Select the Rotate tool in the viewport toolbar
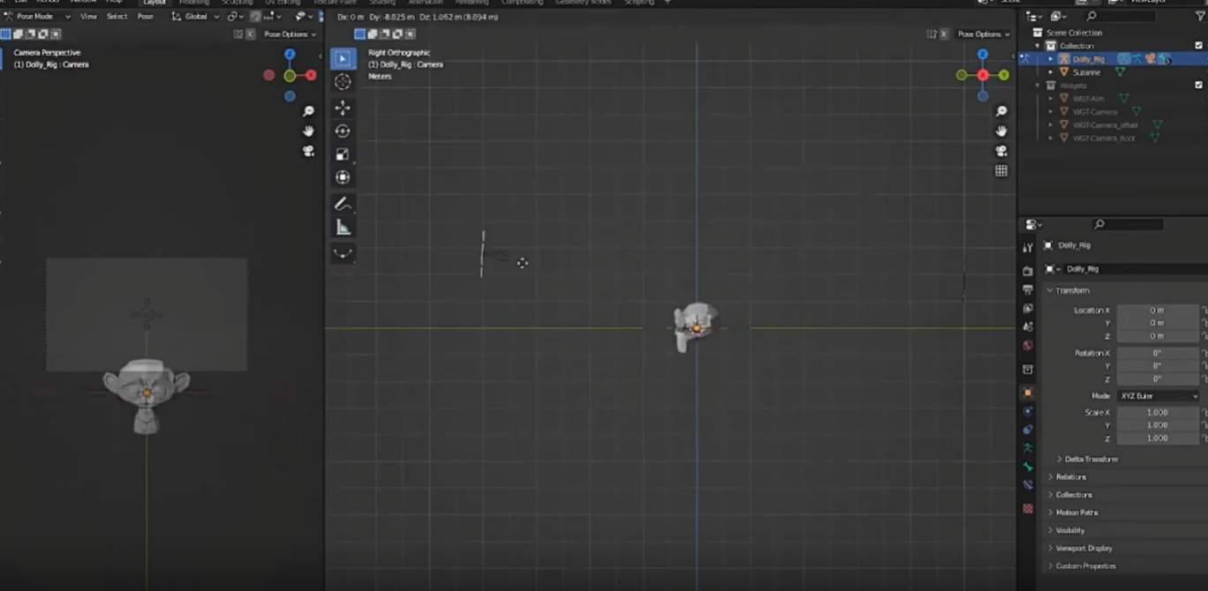1208x591 pixels. 343,131
